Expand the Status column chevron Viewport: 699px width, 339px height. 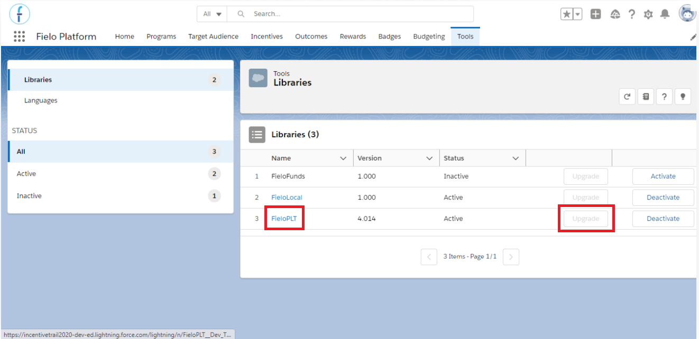click(x=516, y=158)
